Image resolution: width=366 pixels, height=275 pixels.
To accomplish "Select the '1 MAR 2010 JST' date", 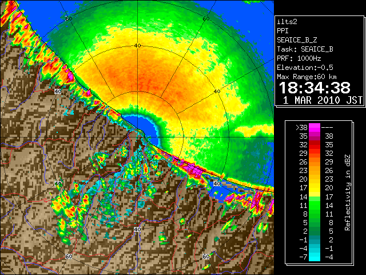I will coord(323,100).
